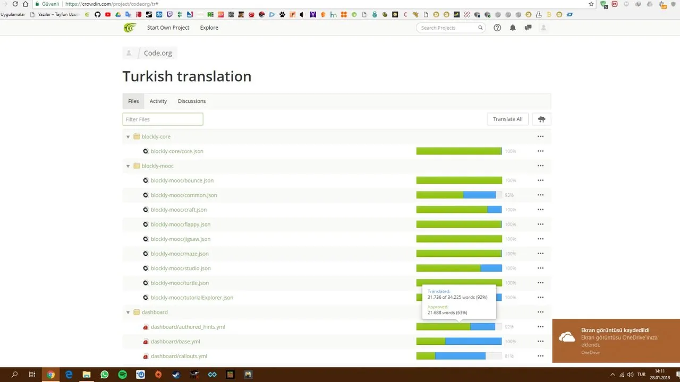Open blockly-mooc/jigsaw.json file

pos(181,239)
